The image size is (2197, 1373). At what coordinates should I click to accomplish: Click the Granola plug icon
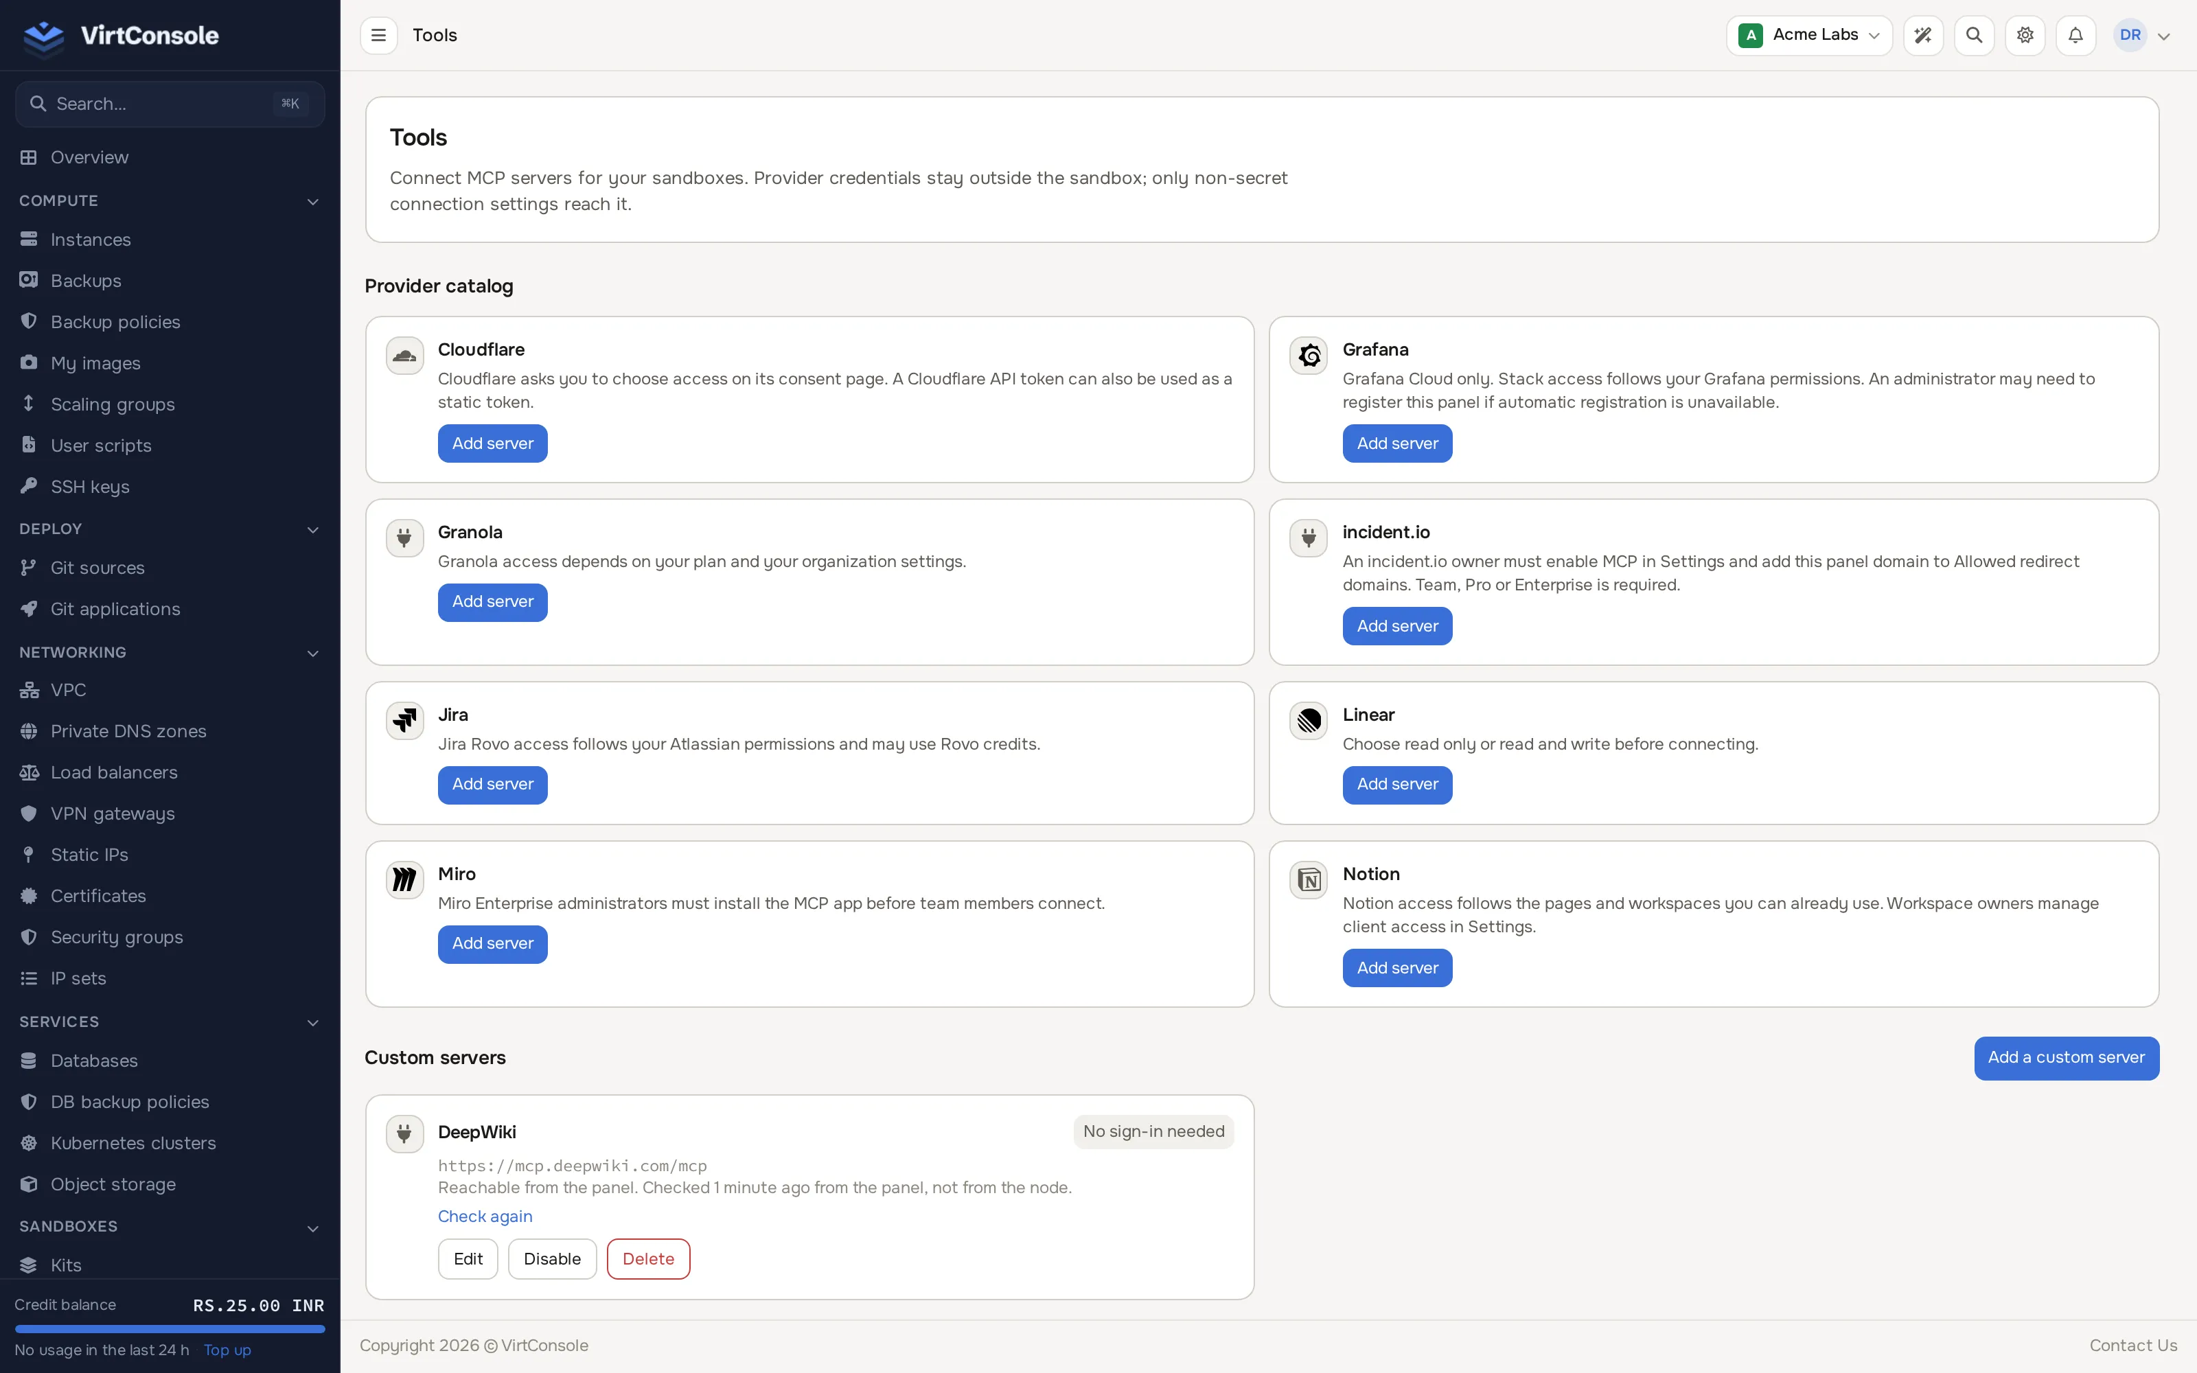pyautogui.click(x=405, y=538)
